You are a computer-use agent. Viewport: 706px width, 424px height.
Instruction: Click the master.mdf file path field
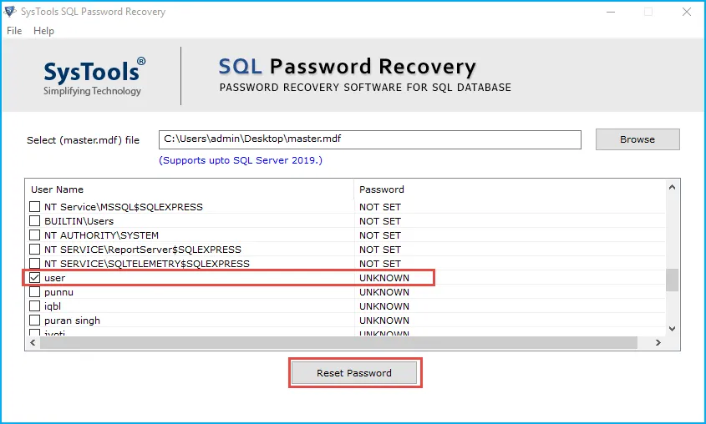point(369,139)
